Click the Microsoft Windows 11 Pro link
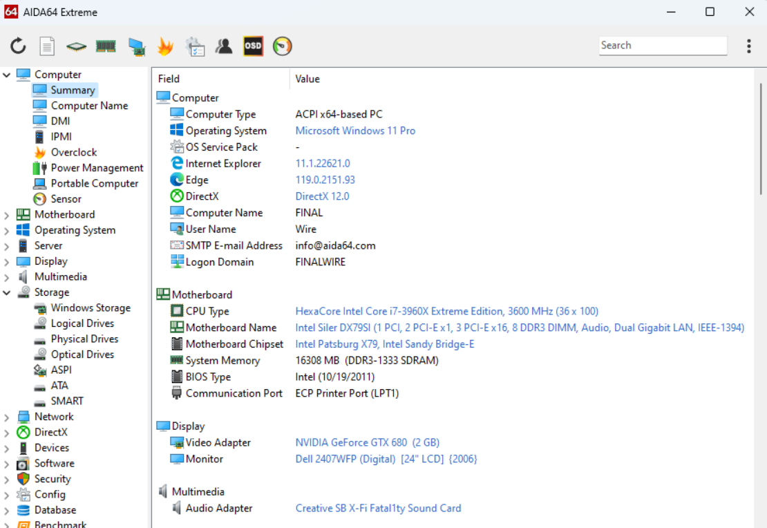767x528 pixels. (355, 131)
